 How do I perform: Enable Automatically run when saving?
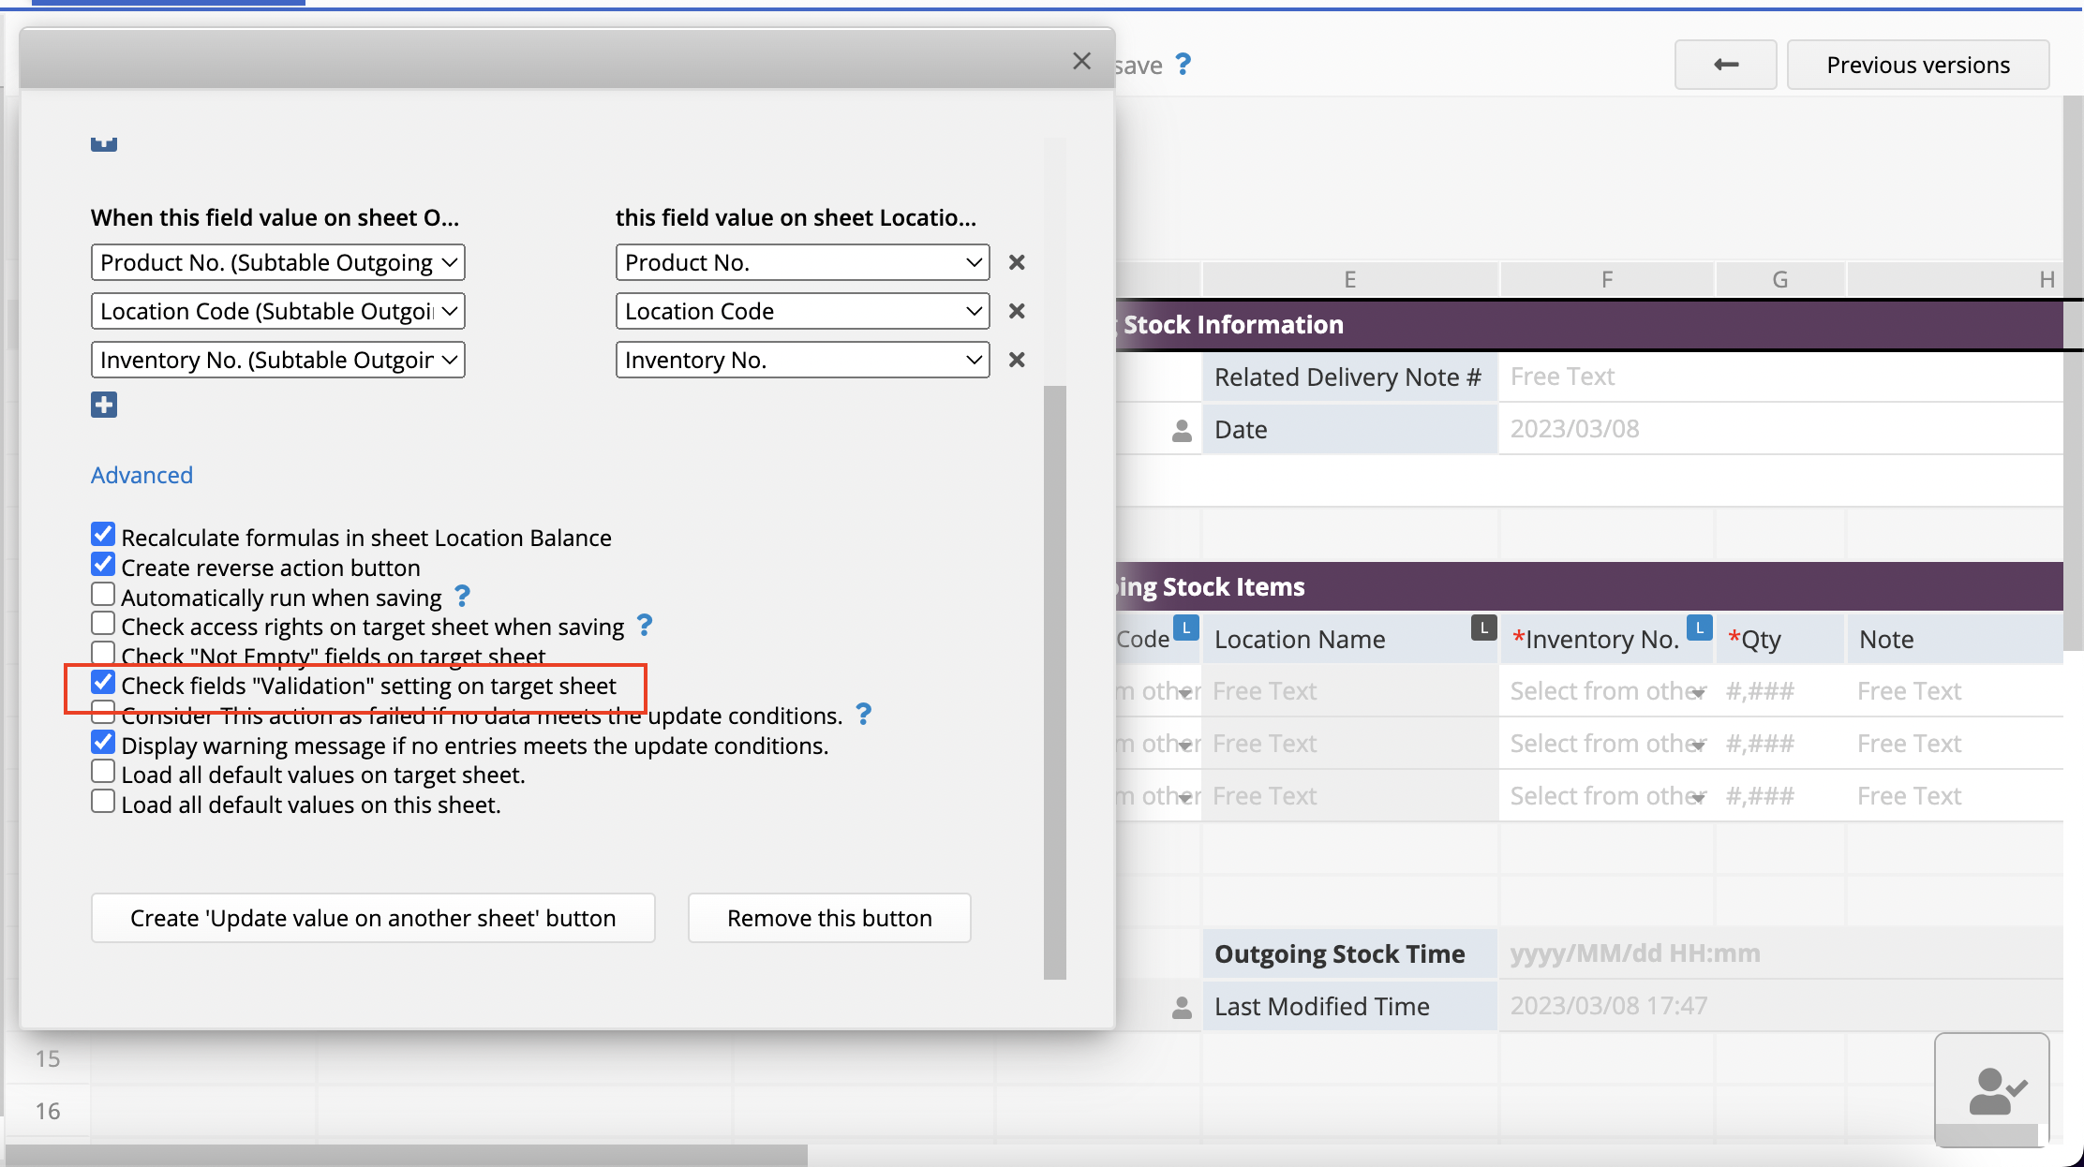103,595
